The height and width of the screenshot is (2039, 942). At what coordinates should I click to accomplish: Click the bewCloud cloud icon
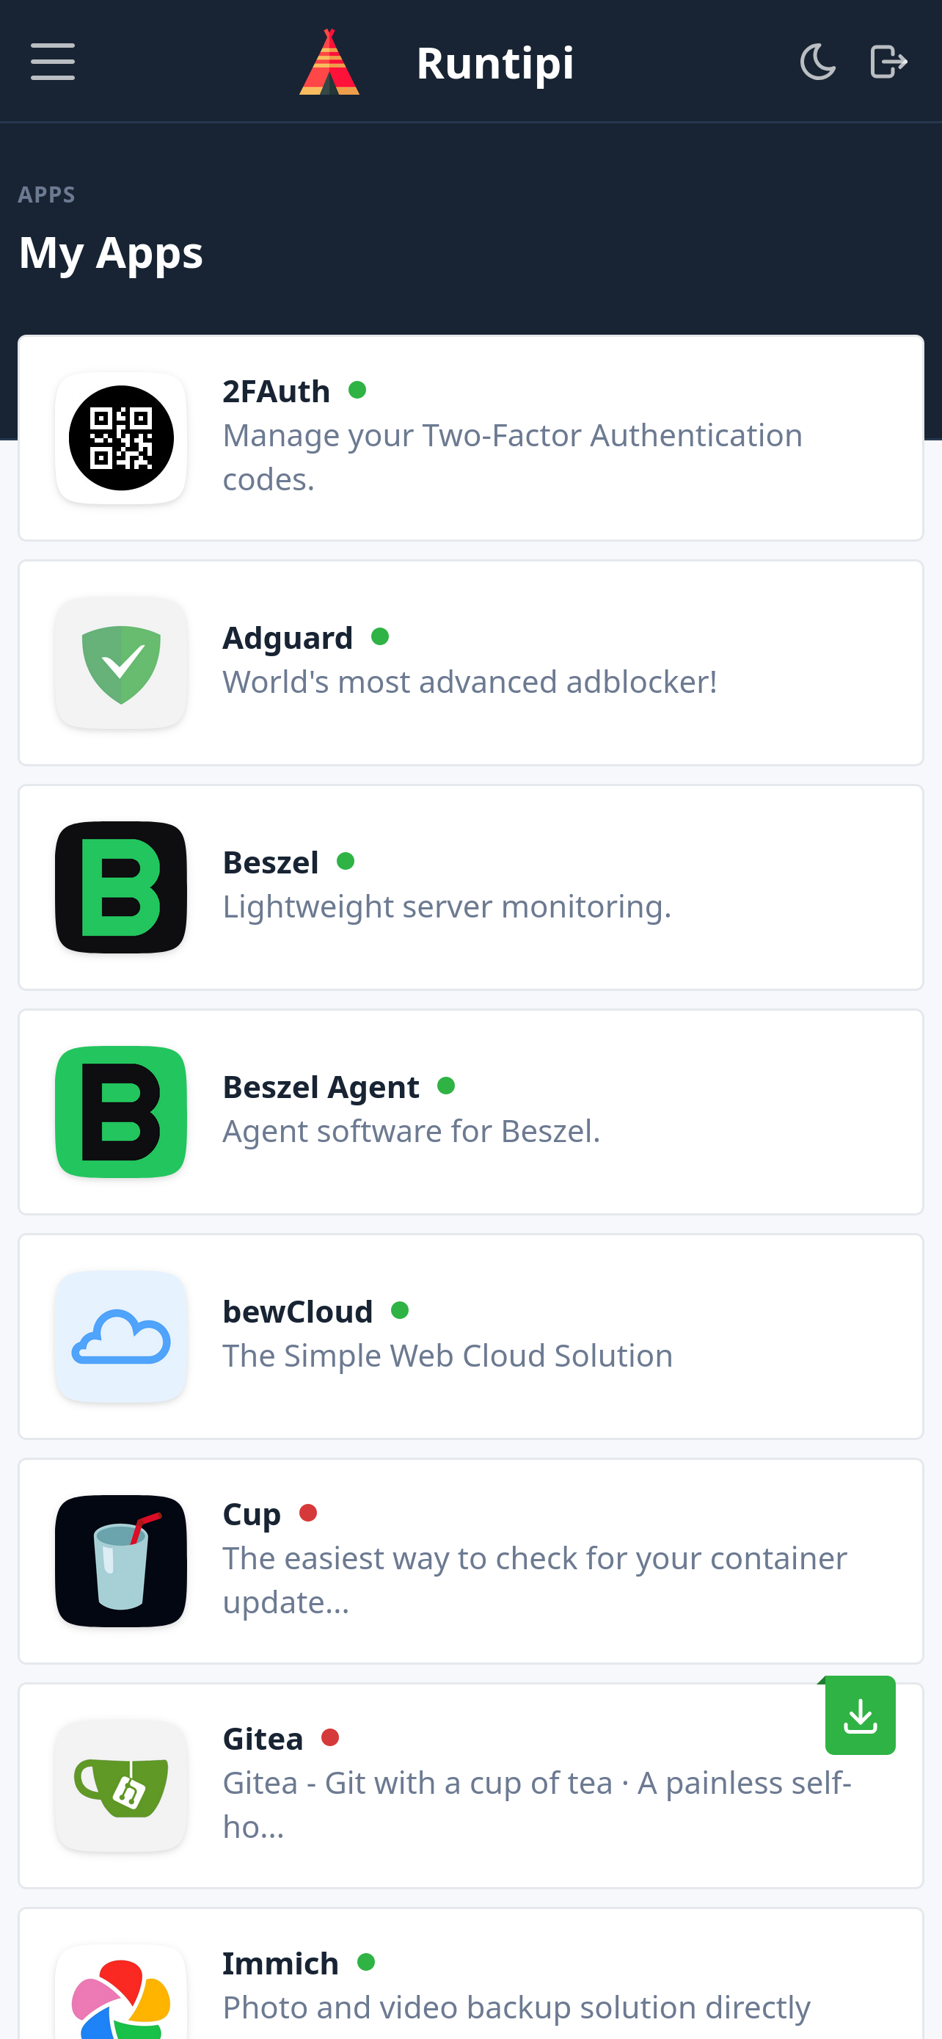[120, 1336]
